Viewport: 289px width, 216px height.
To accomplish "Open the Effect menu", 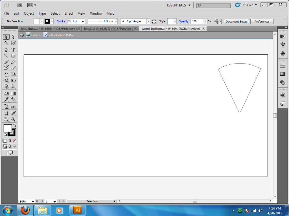I will [69, 13].
